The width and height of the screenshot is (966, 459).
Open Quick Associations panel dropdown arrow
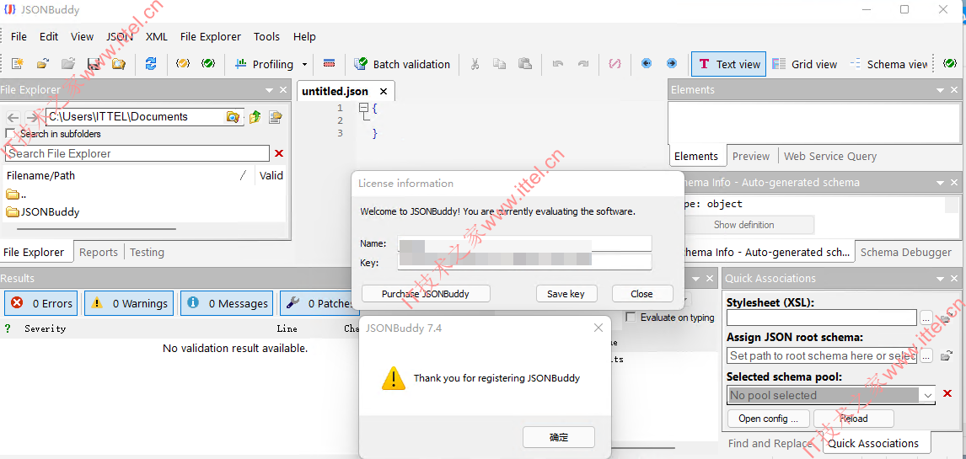(940, 279)
